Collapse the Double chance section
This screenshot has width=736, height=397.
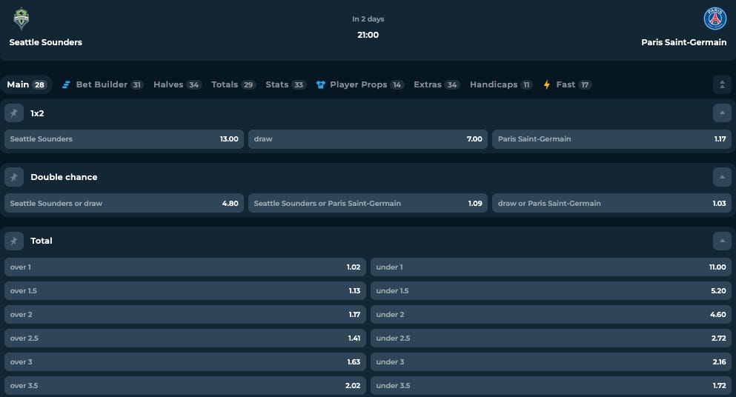coord(722,177)
